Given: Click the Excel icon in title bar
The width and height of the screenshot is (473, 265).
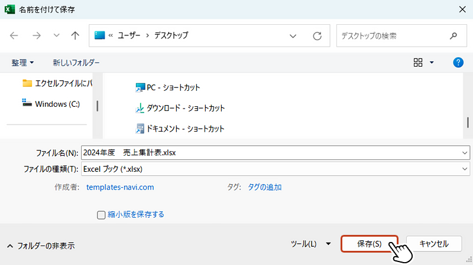Looking at the screenshot, I should [9, 9].
